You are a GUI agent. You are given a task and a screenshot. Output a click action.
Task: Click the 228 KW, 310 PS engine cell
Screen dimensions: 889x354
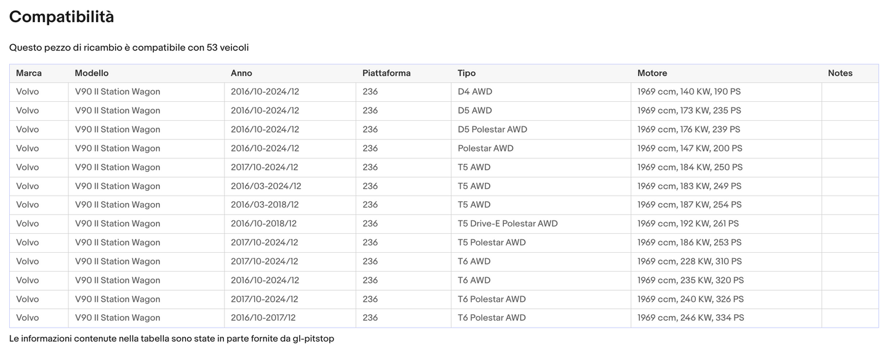click(690, 261)
